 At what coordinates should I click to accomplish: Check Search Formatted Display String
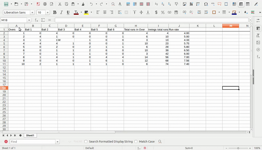[x=86, y=142]
